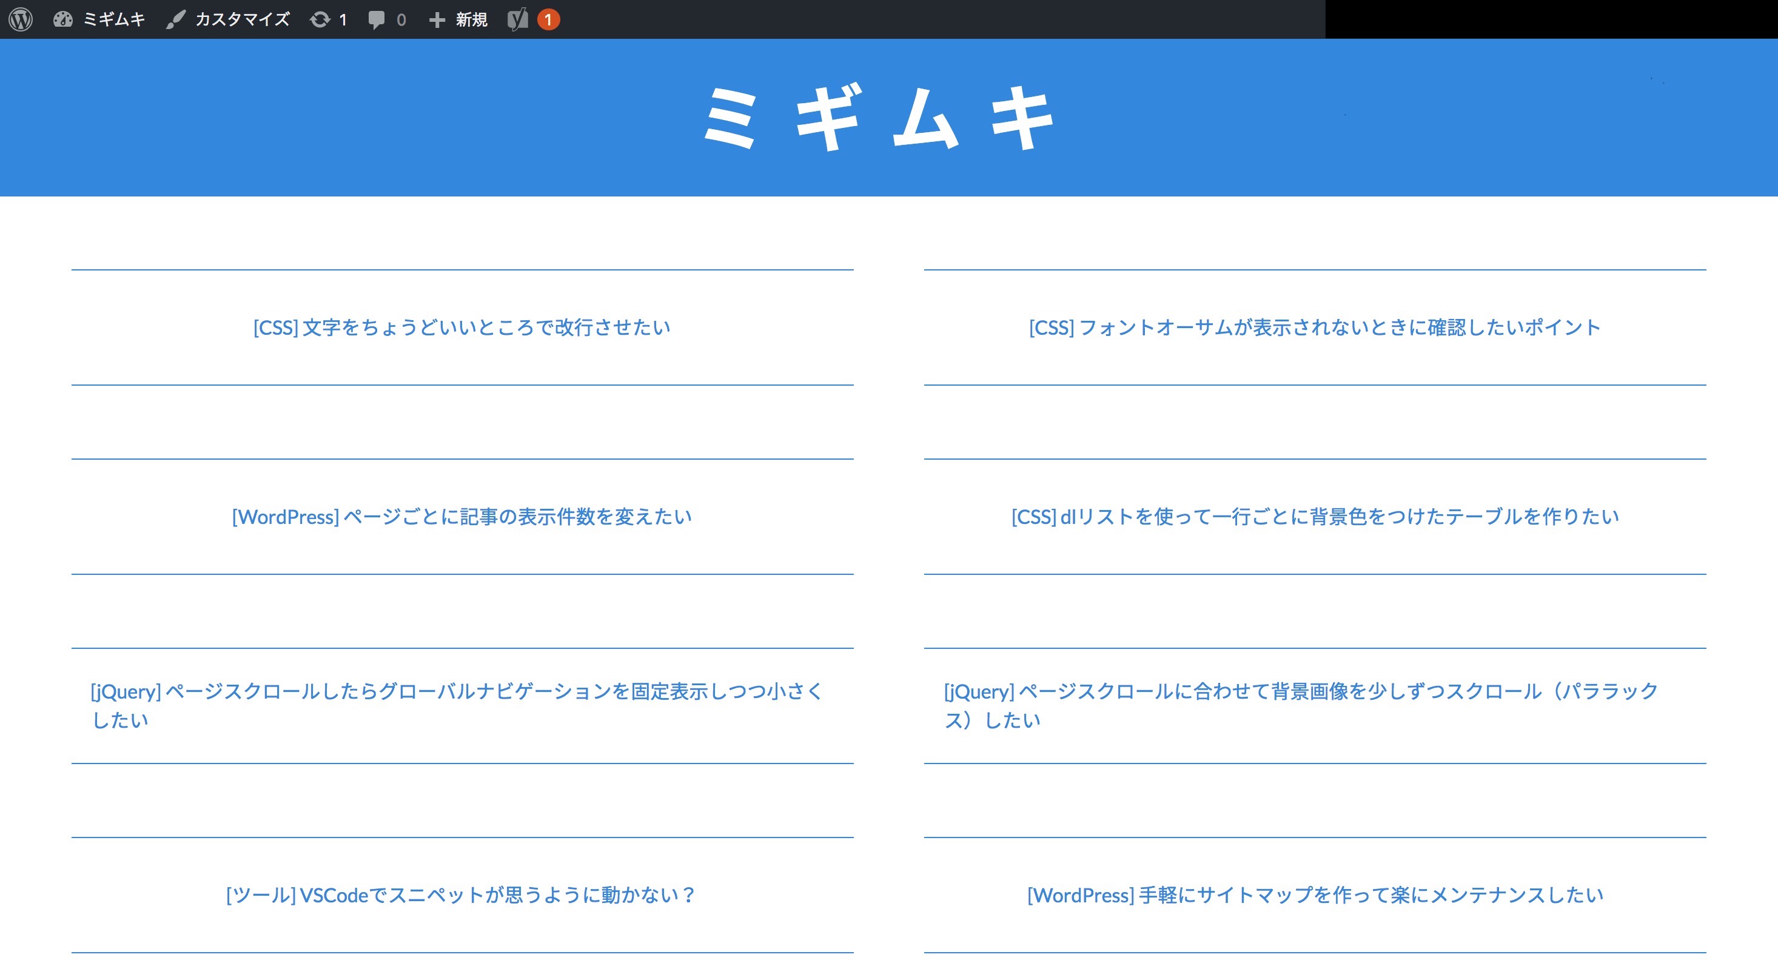Open comments count 0
Image resolution: width=1778 pixels, height=980 pixels.
tap(401, 20)
